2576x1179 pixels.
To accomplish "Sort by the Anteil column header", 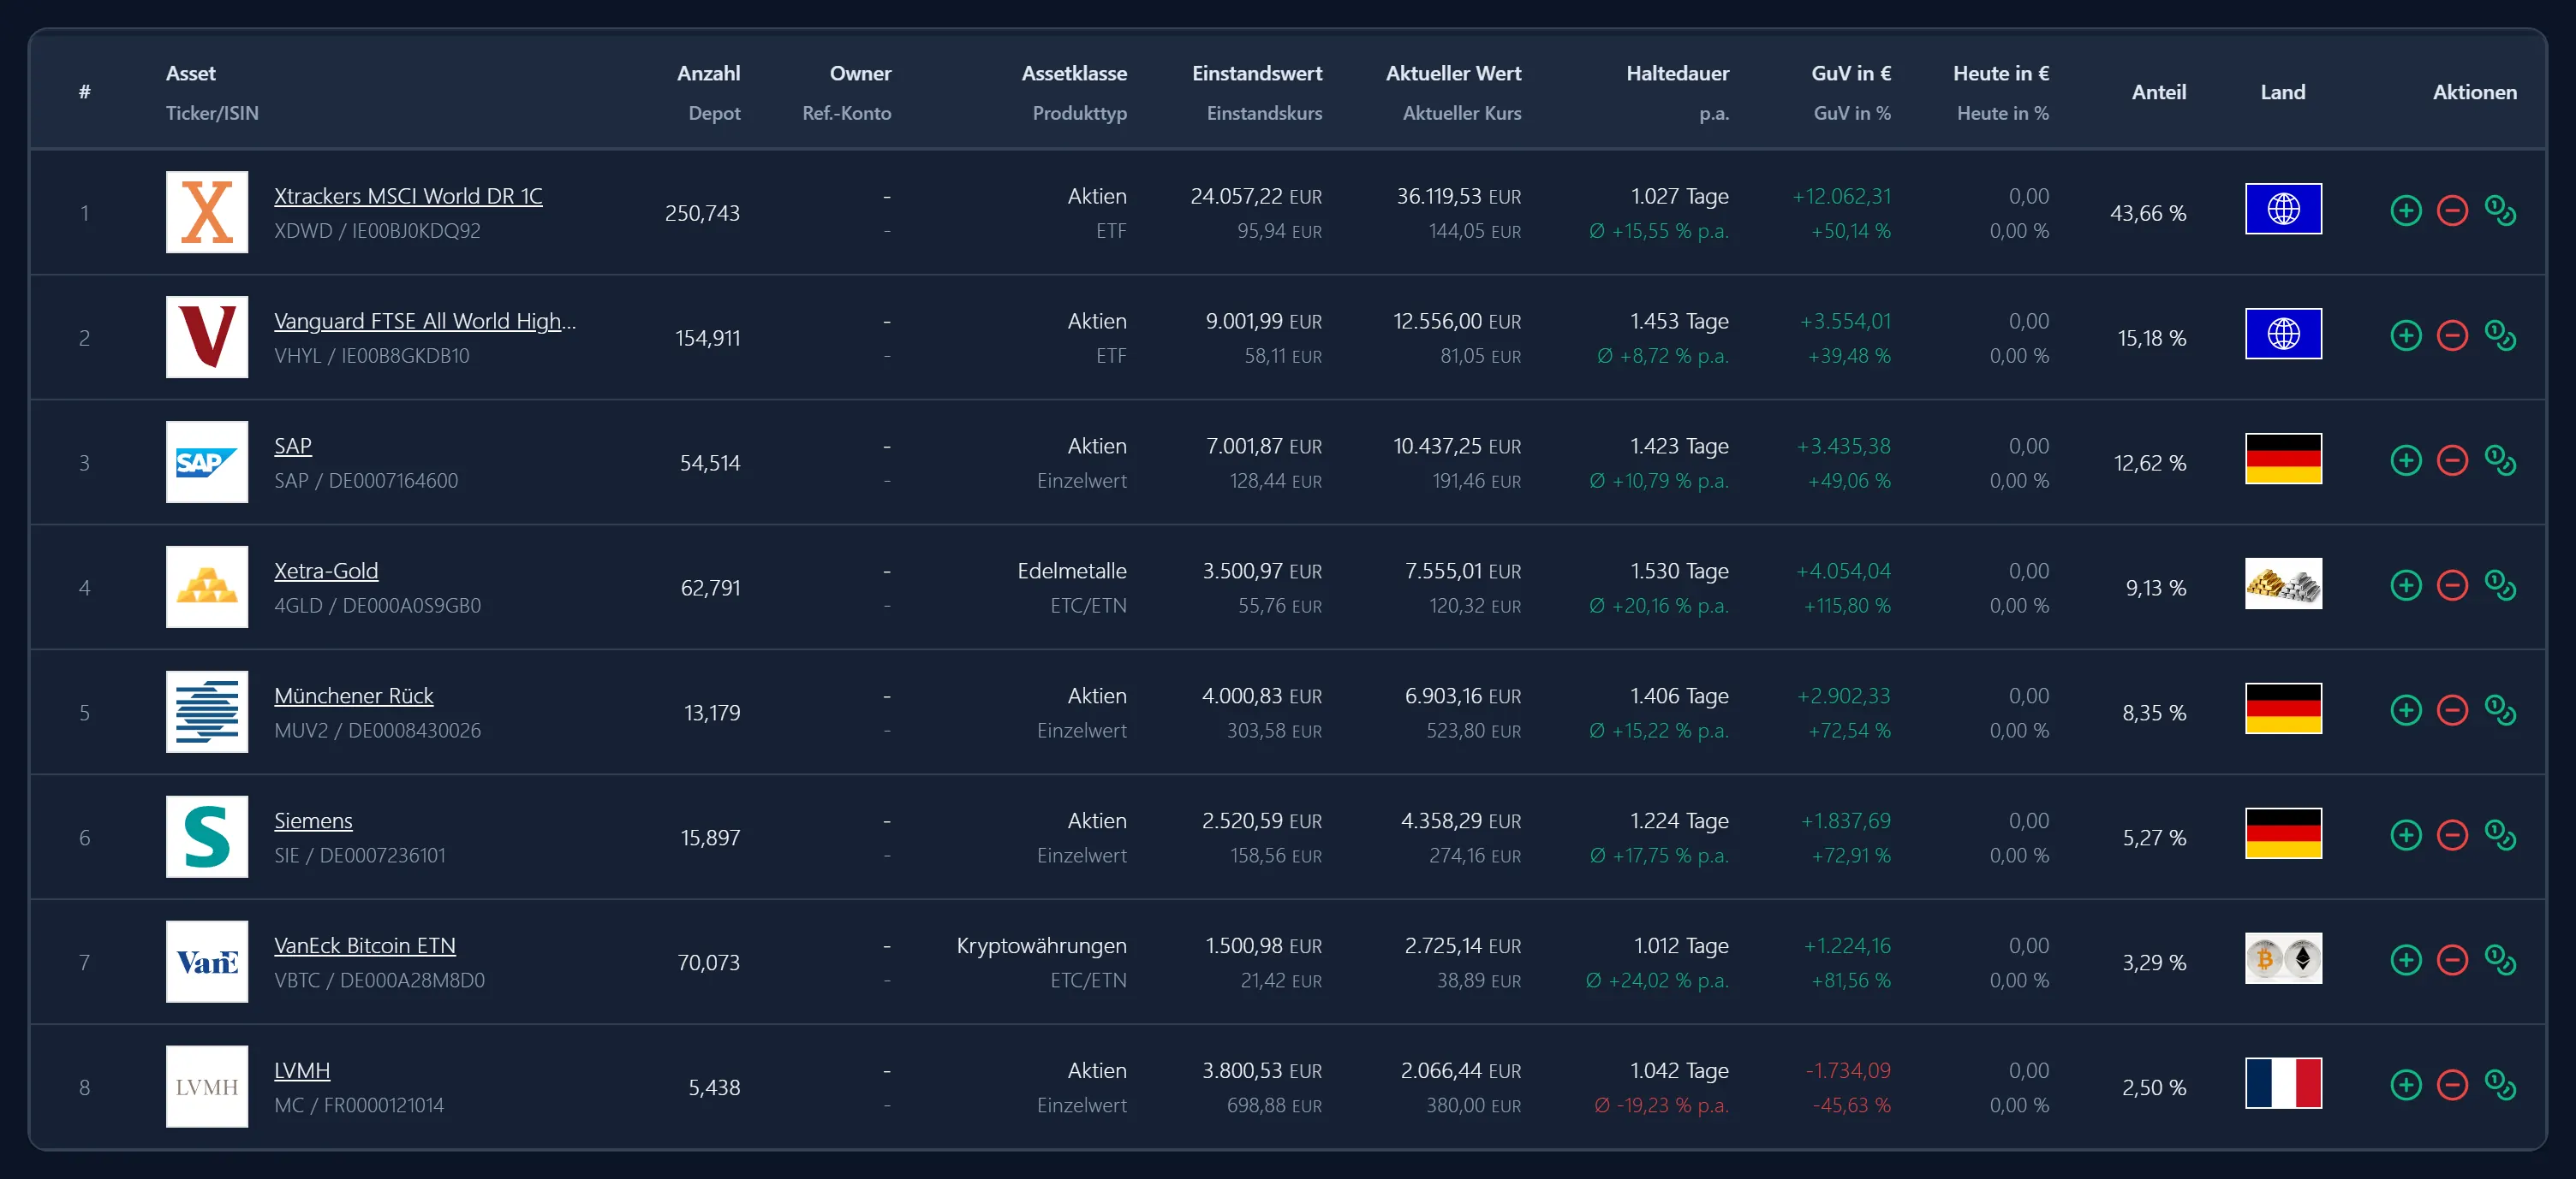I will pyautogui.click(x=2159, y=92).
